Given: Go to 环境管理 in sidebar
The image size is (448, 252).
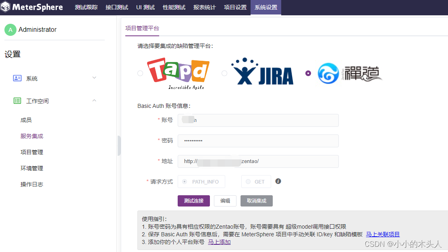Looking at the screenshot, I should click(32, 168).
